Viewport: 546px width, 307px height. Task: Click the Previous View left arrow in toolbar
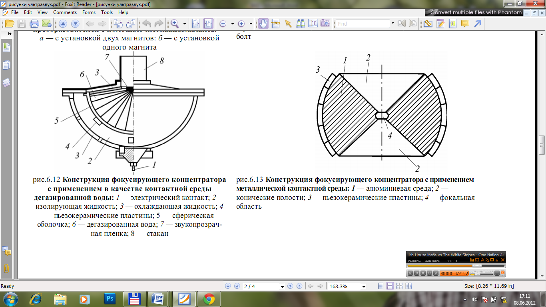pos(90,23)
